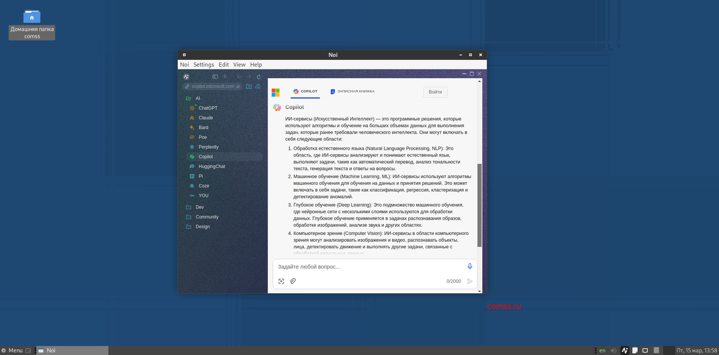Click the Copilot avatar icon above the reply
The height and width of the screenshot is (355, 719).
(277, 107)
